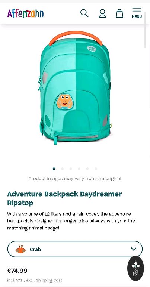Open the Shipping Cost link

[x=49, y=280]
